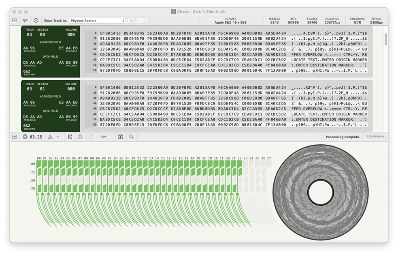Viewport: 398px width, 255px height.
Task: Click the disk icon beside 03.25
Action: [25, 137]
